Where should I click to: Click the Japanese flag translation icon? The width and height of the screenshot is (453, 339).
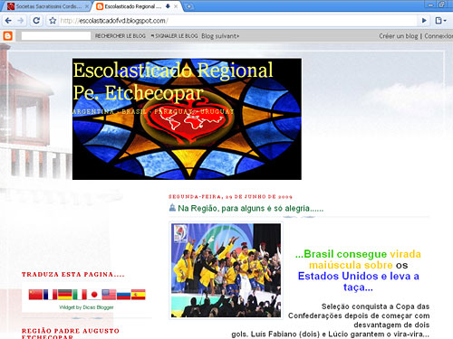point(94,295)
